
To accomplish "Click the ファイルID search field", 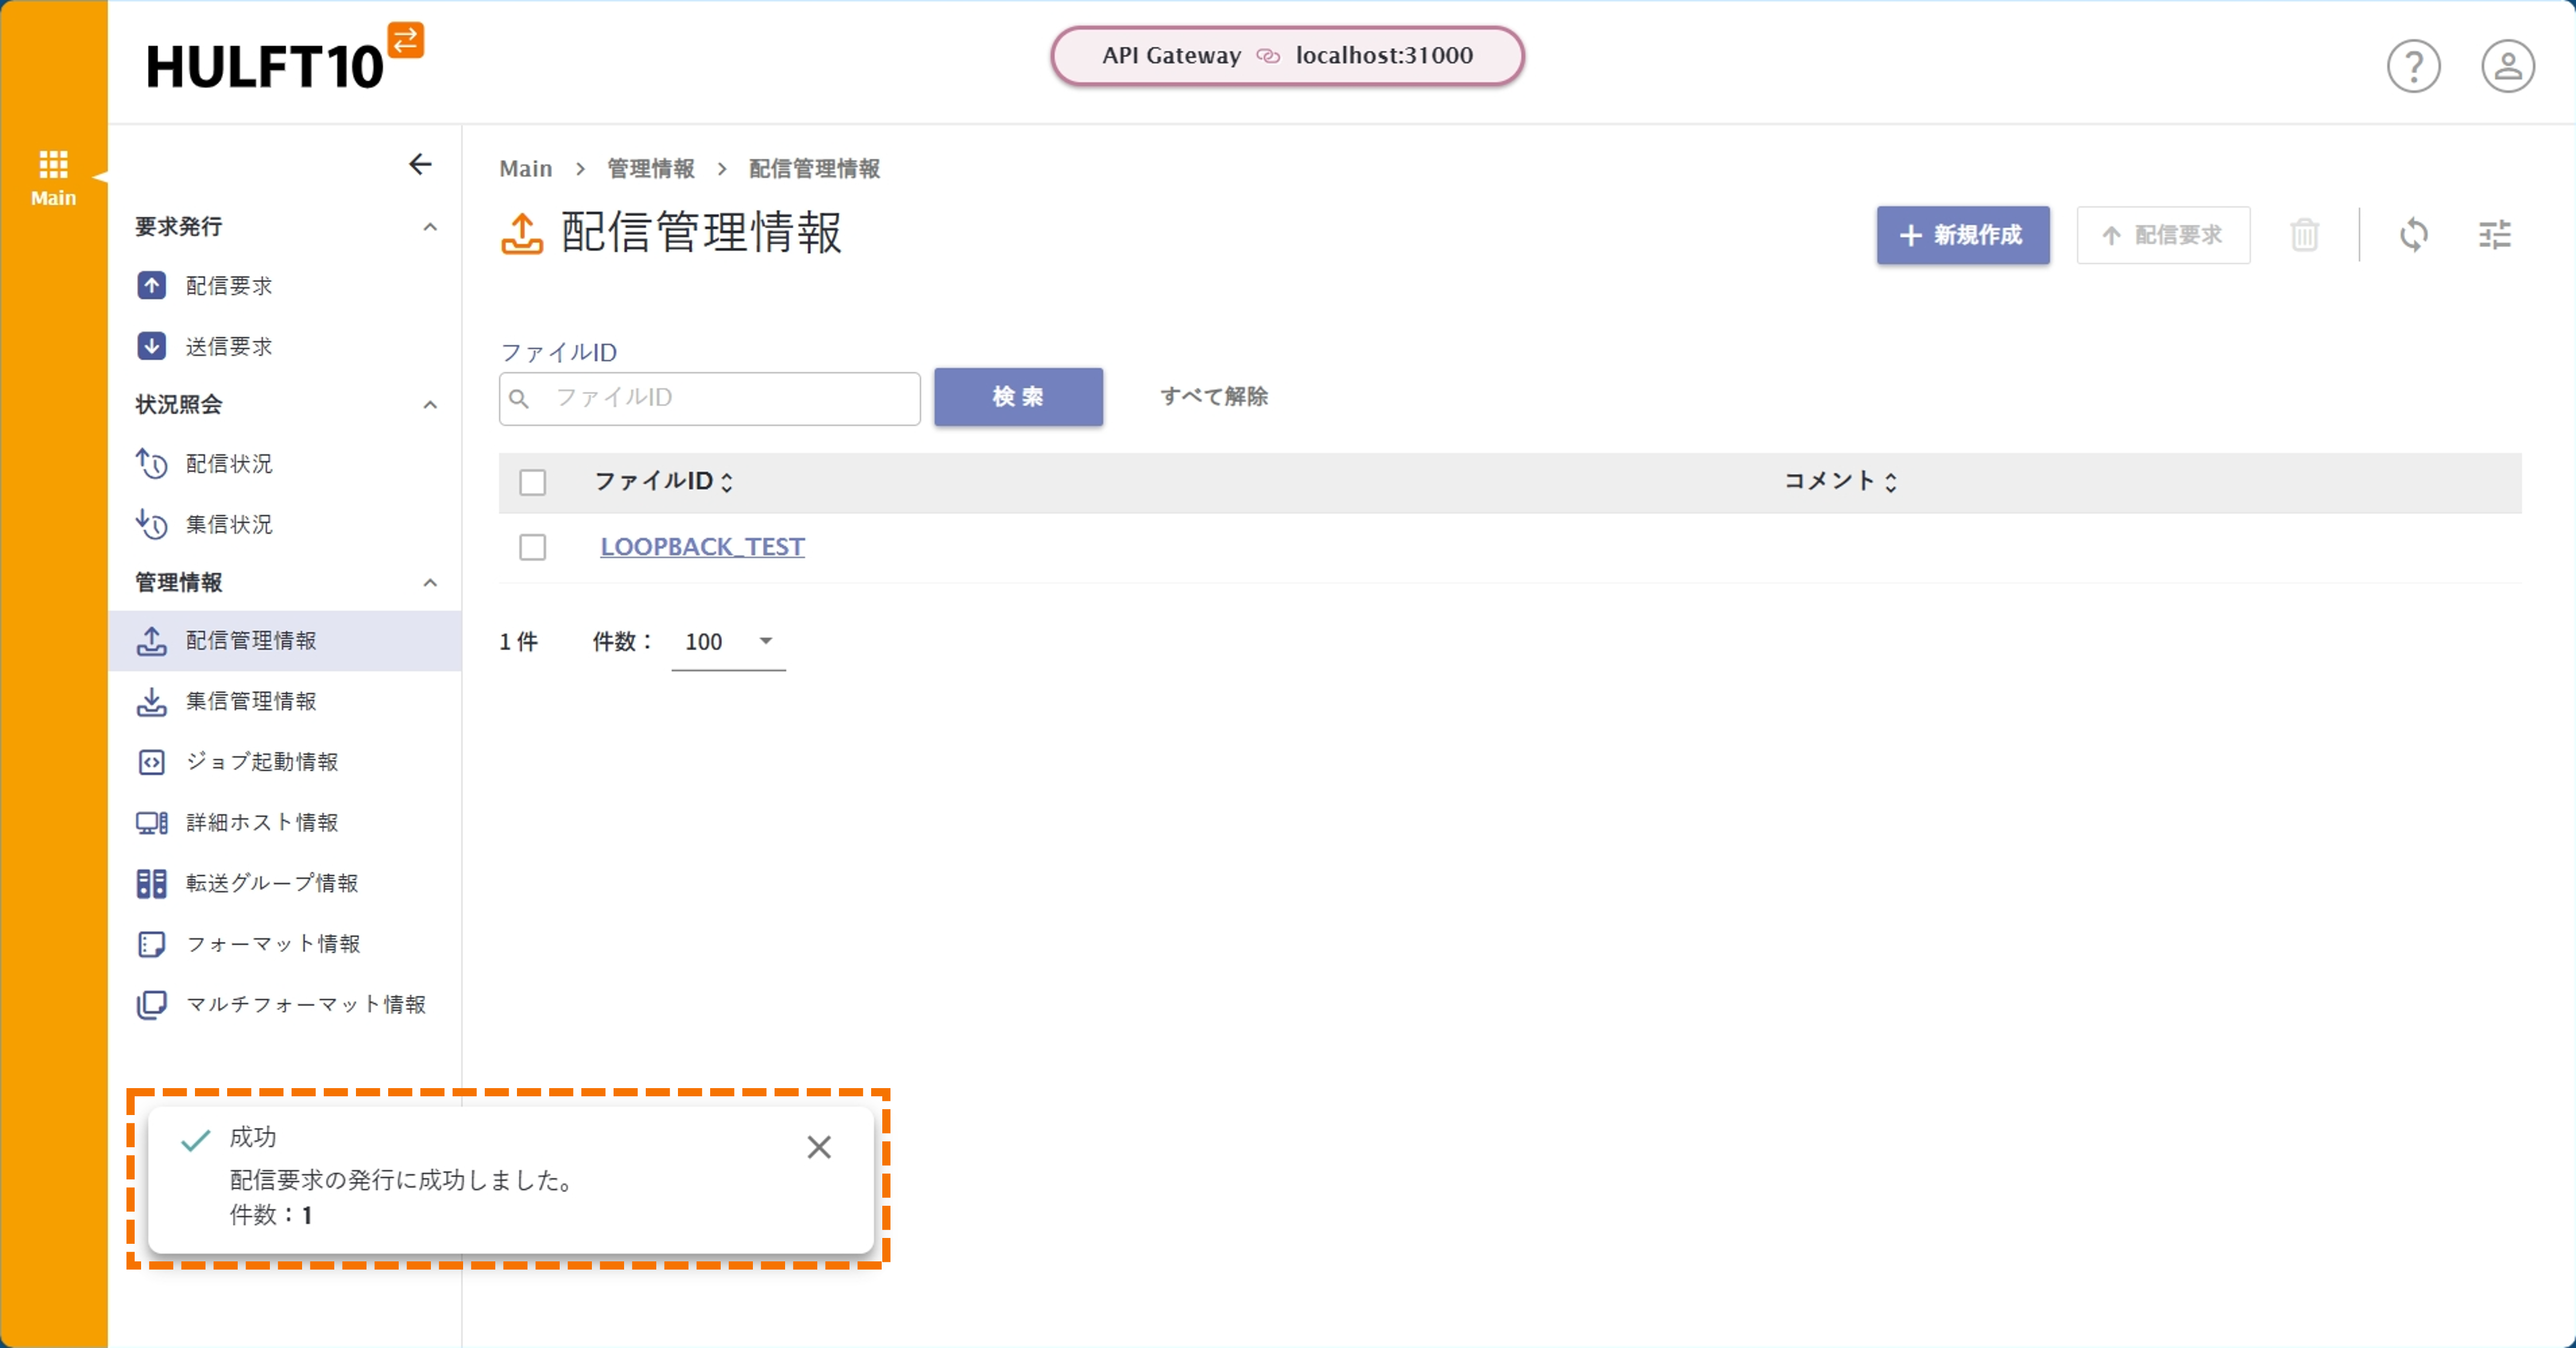I will [729, 398].
